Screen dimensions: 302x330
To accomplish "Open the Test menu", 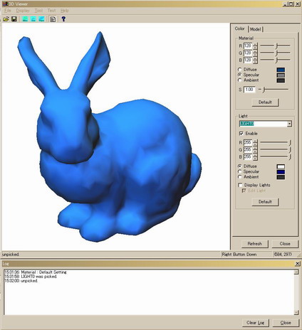I will tap(51, 11).
